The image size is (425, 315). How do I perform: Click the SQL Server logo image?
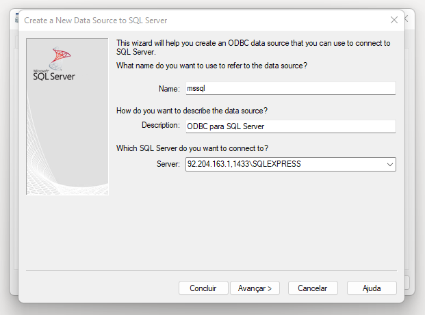[x=67, y=116]
